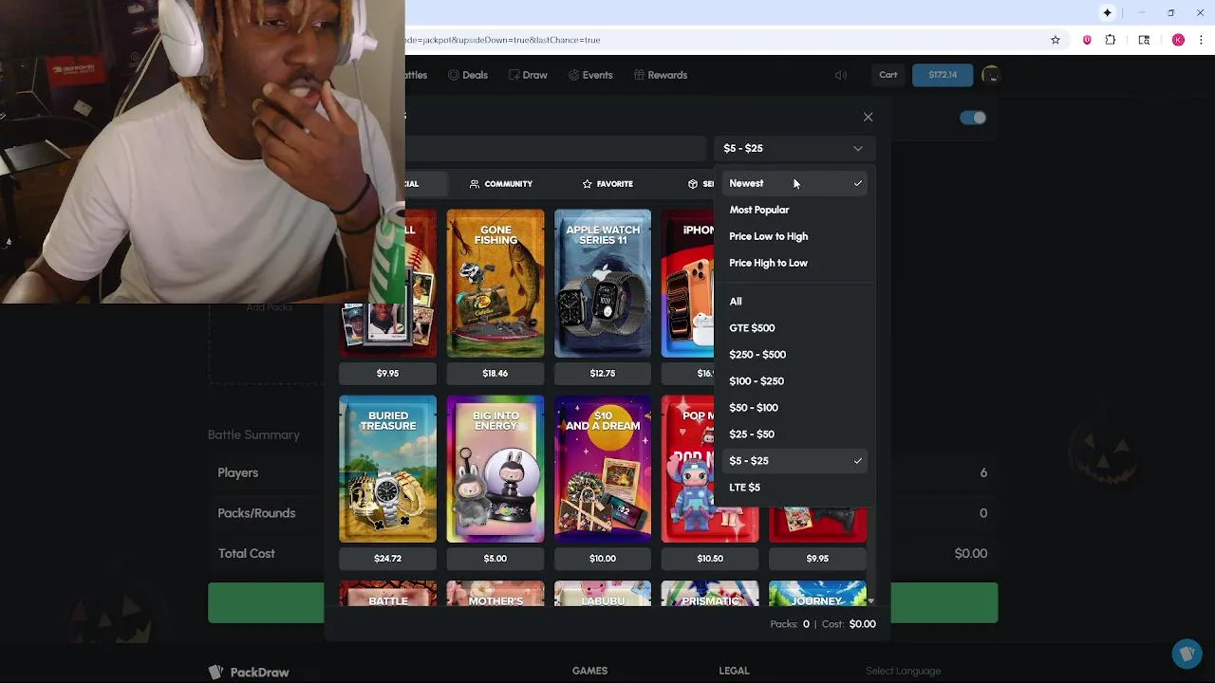Click the $12.75 price label
1215x683 pixels.
[x=603, y=374]
